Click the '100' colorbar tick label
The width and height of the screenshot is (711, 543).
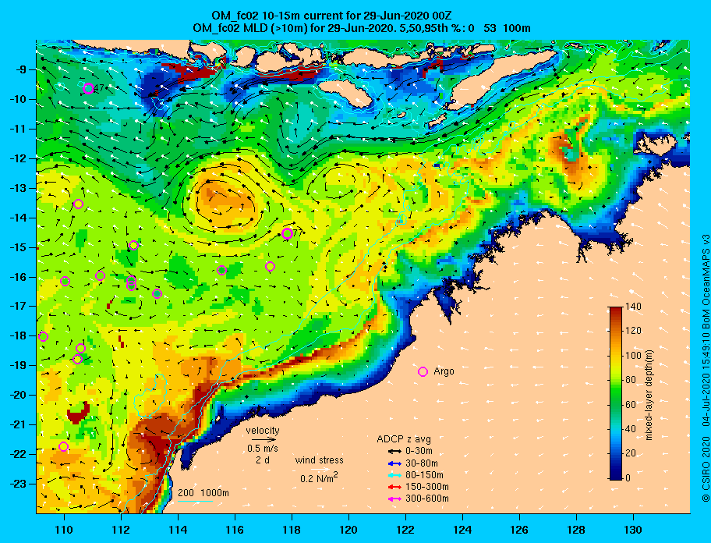pyautogui.click(x=634, y=356)
